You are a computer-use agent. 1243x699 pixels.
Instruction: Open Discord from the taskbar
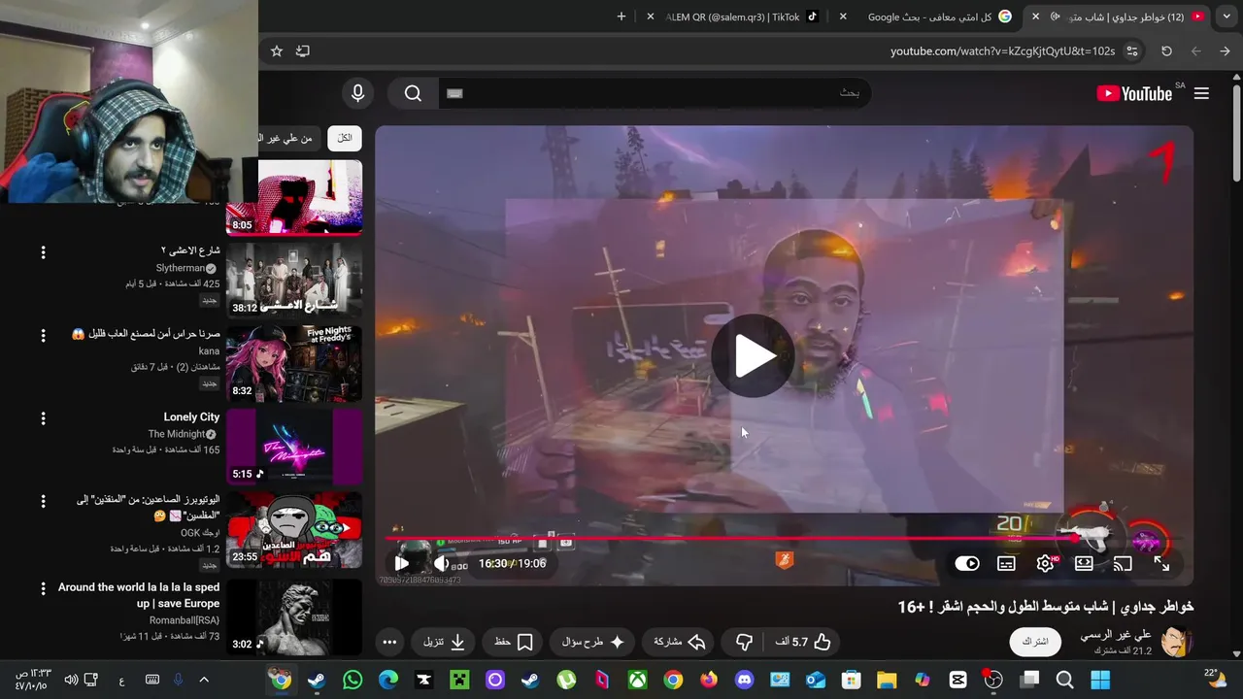(x=744, y=680)
